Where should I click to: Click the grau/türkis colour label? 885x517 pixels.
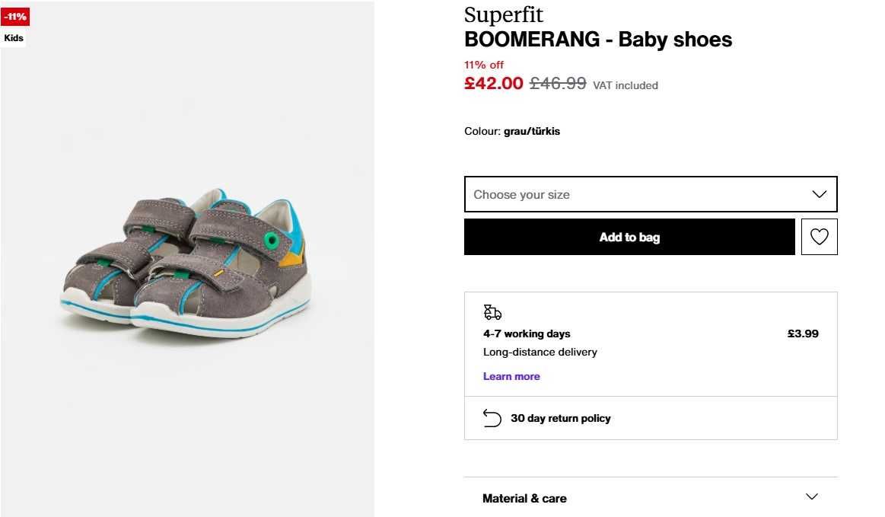[532, 131]
